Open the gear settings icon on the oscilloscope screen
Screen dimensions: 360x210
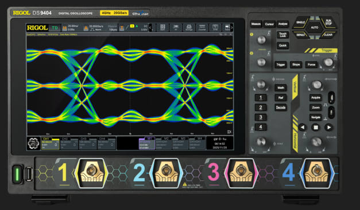point(33,144)
